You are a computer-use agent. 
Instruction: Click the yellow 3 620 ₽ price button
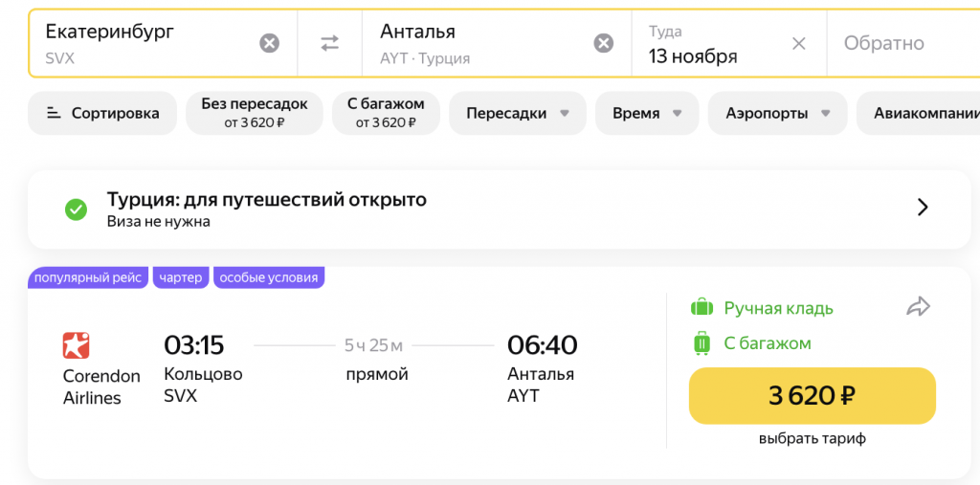coord(812,395)
